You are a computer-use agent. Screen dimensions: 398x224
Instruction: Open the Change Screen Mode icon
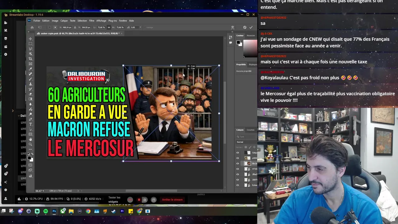[x=30, y=170]
